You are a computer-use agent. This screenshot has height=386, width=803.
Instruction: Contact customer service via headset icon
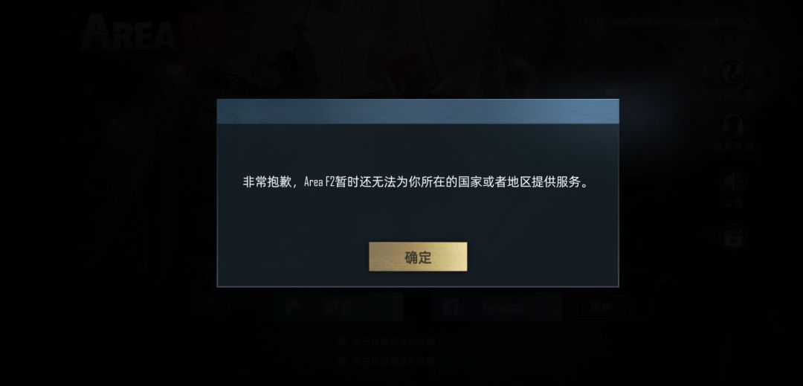pos(733,125)
